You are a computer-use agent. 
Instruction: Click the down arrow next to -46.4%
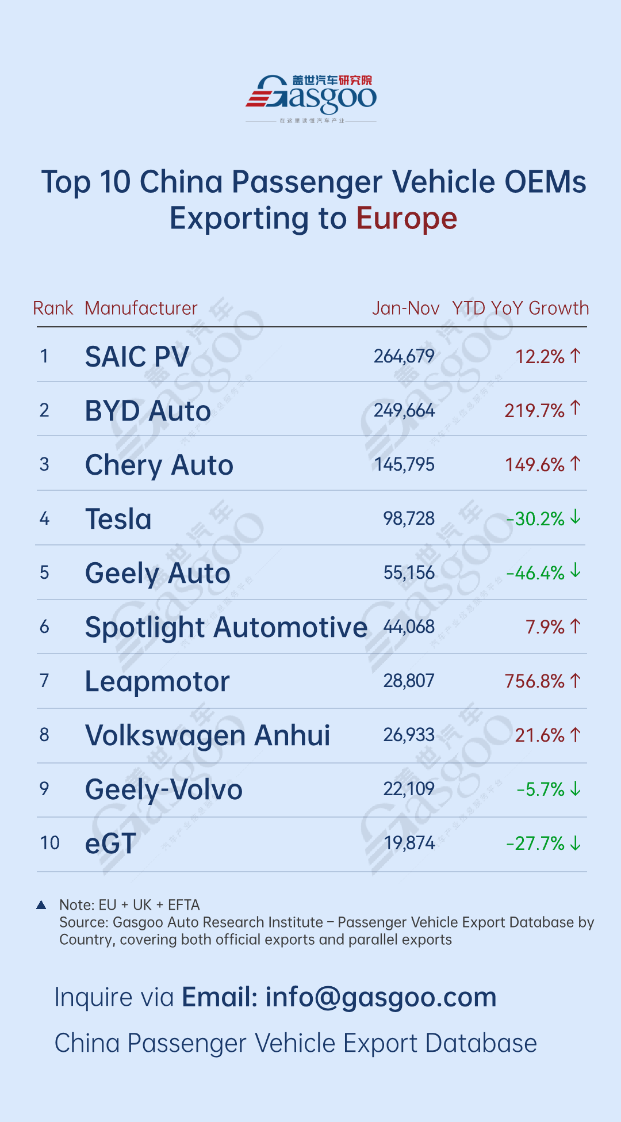pos(576,571)
